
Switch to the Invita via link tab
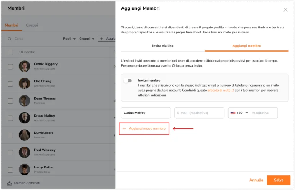[163, 45]
